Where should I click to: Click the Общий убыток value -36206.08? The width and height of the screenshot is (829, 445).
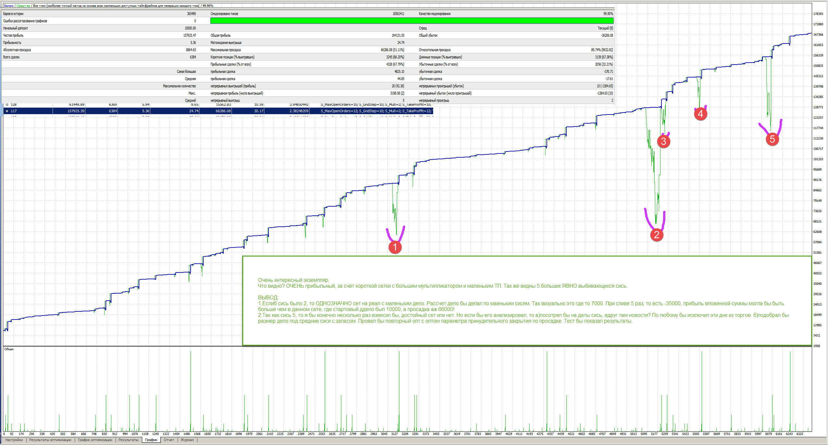click(x=607, y=35)
